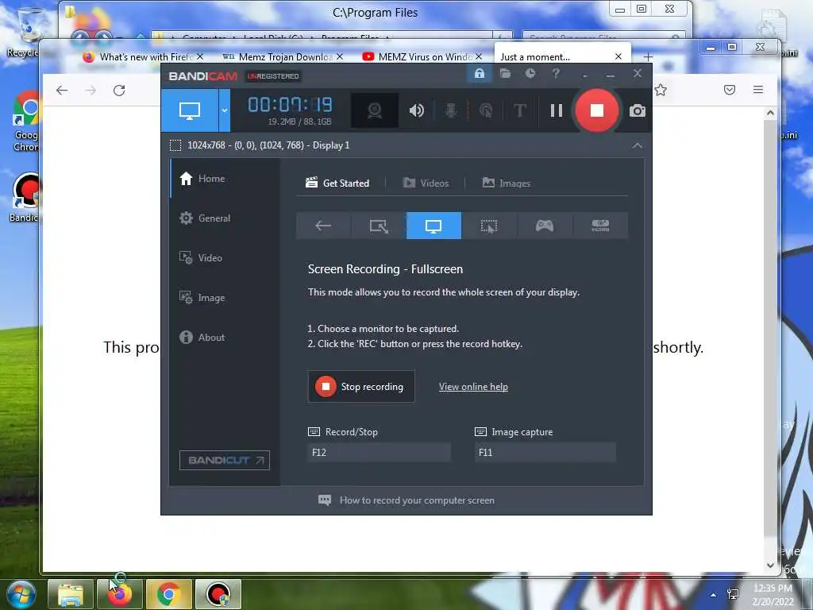
Task: Stop recording with the big red button
Action: [x=597, y=110]
